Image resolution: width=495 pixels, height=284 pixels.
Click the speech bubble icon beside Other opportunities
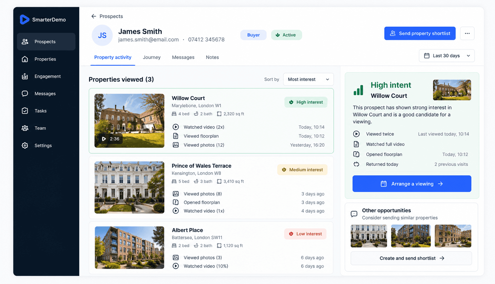click(x=354, y=214)
